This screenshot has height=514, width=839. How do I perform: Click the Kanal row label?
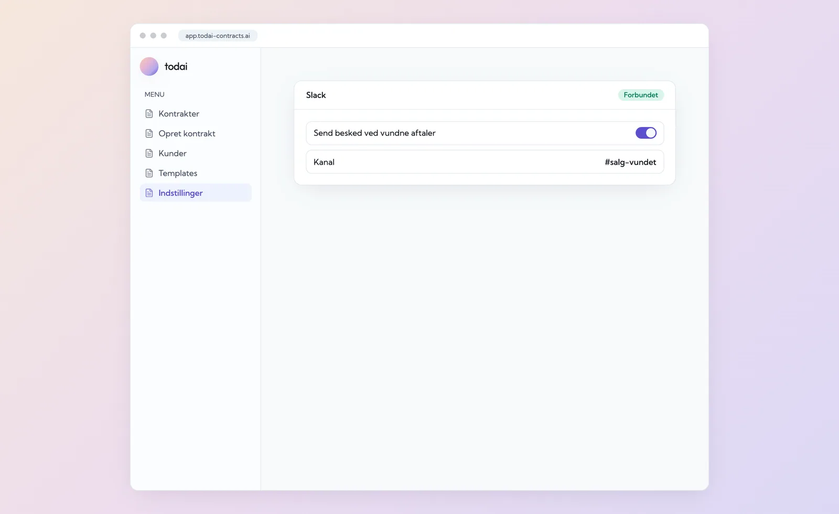324,162
